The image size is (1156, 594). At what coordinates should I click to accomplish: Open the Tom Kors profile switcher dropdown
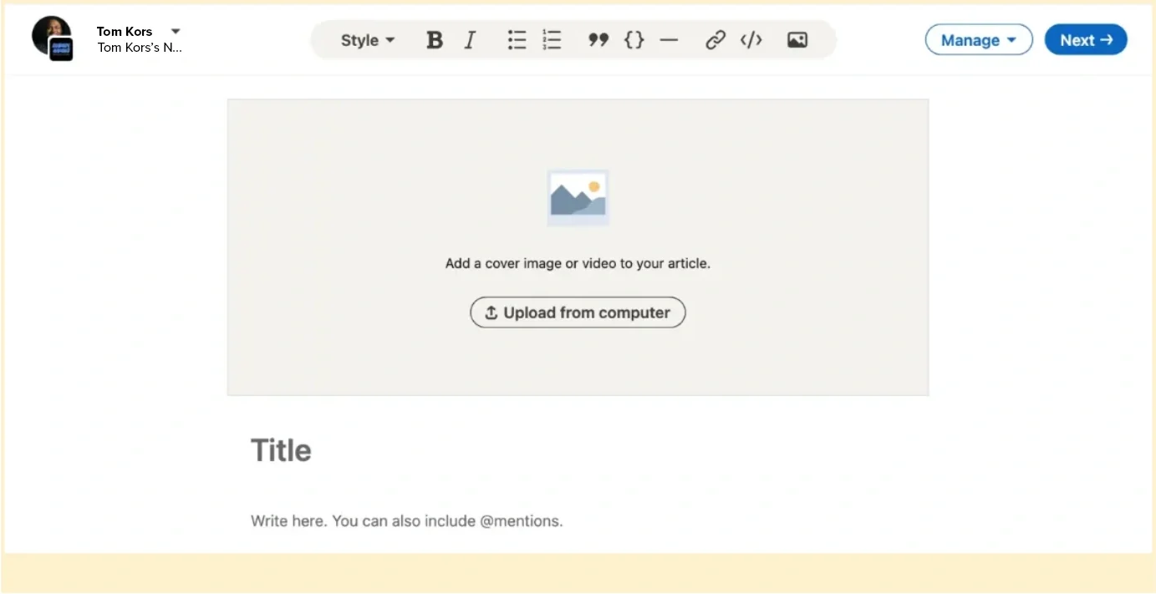tap(176, 30)
